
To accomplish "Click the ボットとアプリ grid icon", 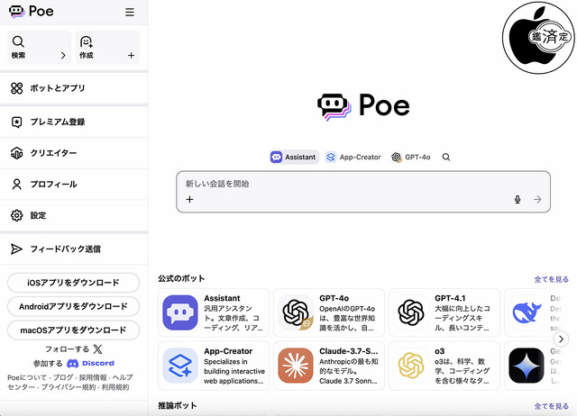I will [16, 88].
